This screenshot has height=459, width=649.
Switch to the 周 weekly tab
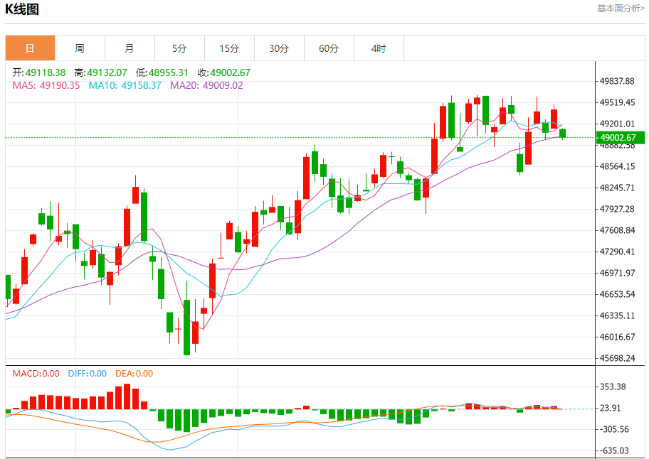pyautogui.click(x=80, y=48)
